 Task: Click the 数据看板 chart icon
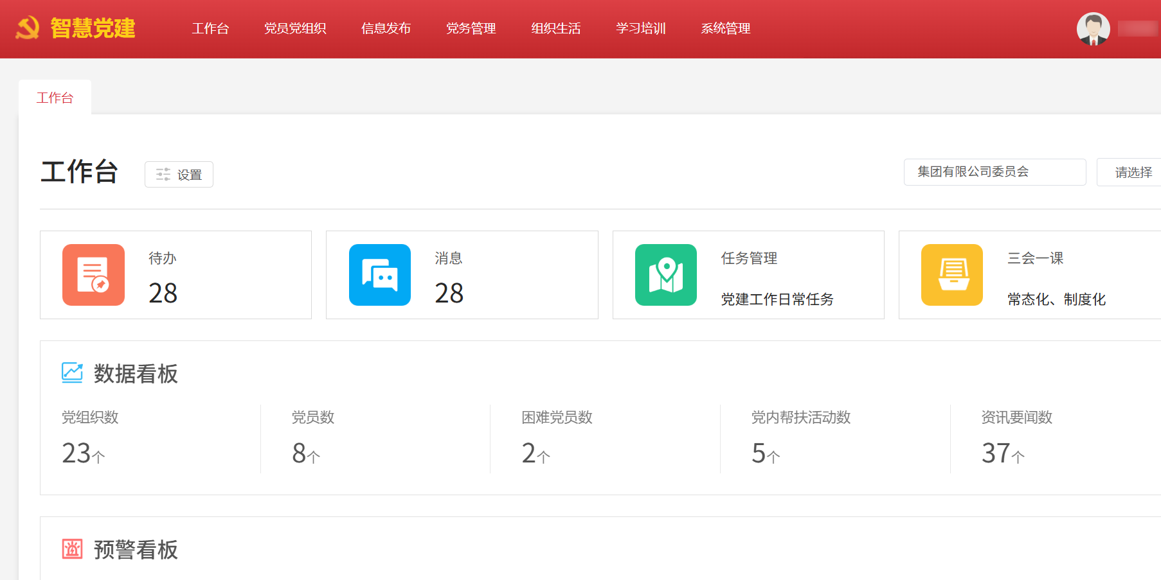coord(72,373)
